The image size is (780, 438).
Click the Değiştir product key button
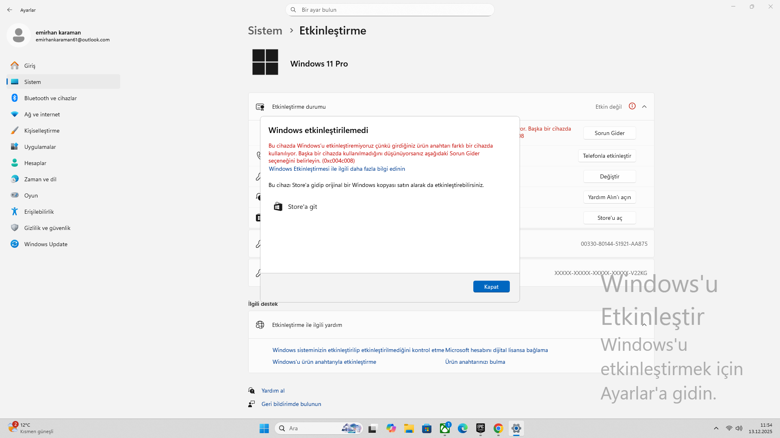coord(609,176)
